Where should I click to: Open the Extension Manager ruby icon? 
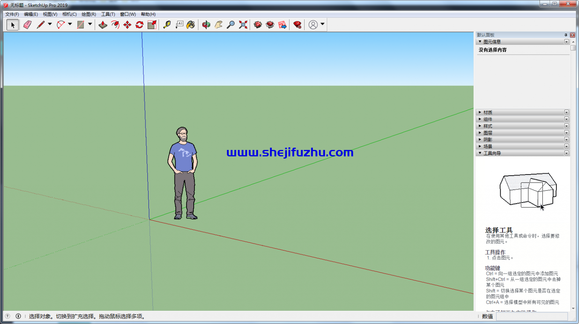[297, 25]
